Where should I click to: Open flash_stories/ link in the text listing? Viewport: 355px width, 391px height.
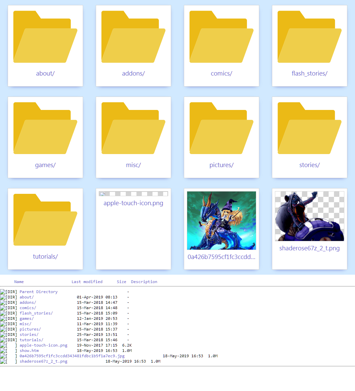click(36, 313)
